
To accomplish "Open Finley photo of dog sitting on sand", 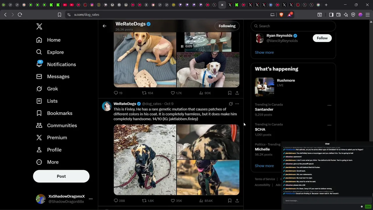I will pos(145,160).
